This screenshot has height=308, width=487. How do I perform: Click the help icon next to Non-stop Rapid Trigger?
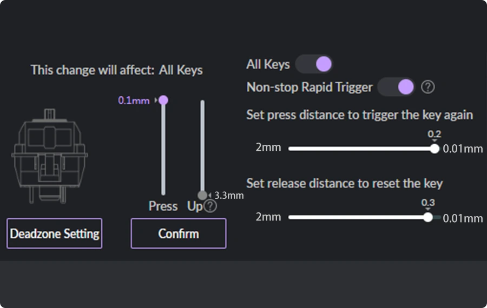(427, 87)
